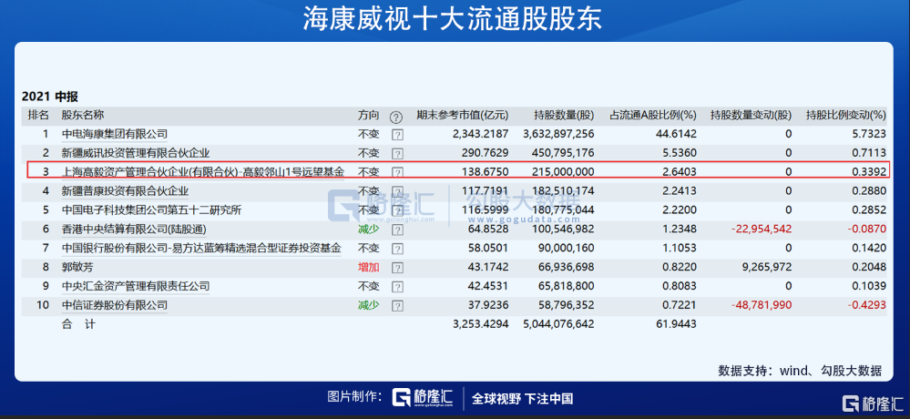The width and height of the screenshot is (910, 419).
Task: Click the 方向 column header
Action: tap(368, 116)
